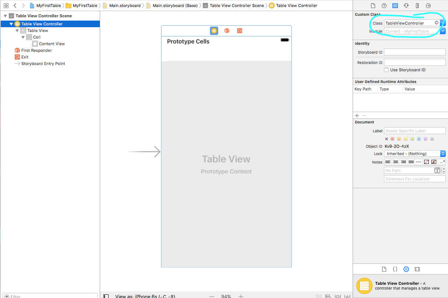Viewport: 448px width, 298px height.
Task: Collapse the Table View Controller outline row
Action: tap(11, 24)
